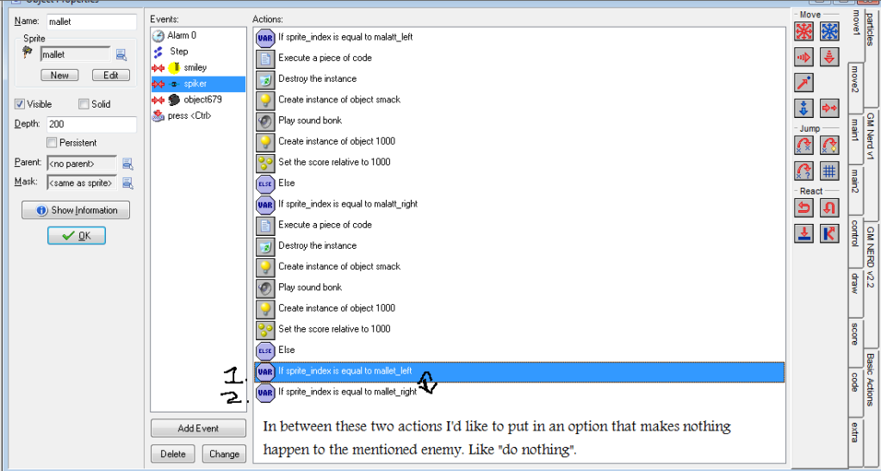Open the control actions tab

(x=854, y=241)
